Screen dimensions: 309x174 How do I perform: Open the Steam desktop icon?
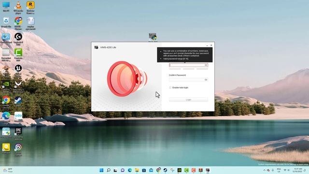[x=18, y=101]
